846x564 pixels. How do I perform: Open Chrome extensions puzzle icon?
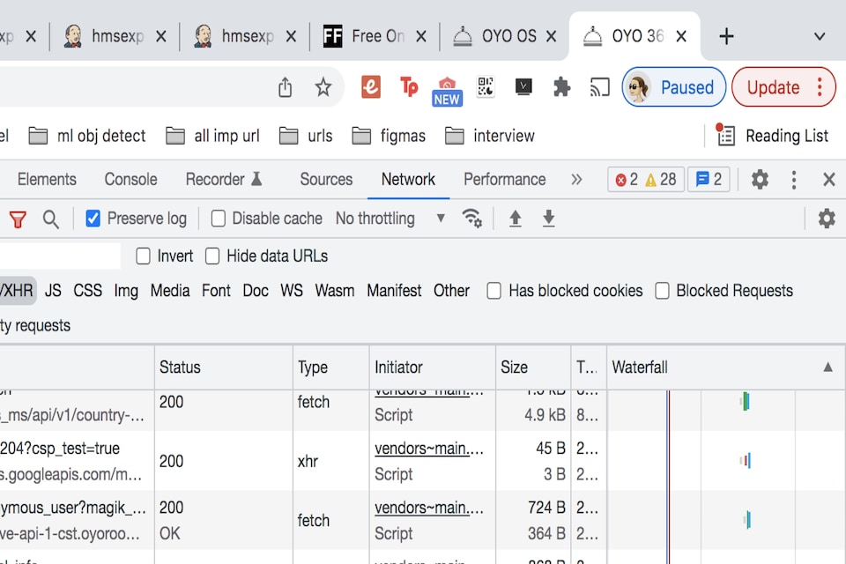click(x=561, y=87)
